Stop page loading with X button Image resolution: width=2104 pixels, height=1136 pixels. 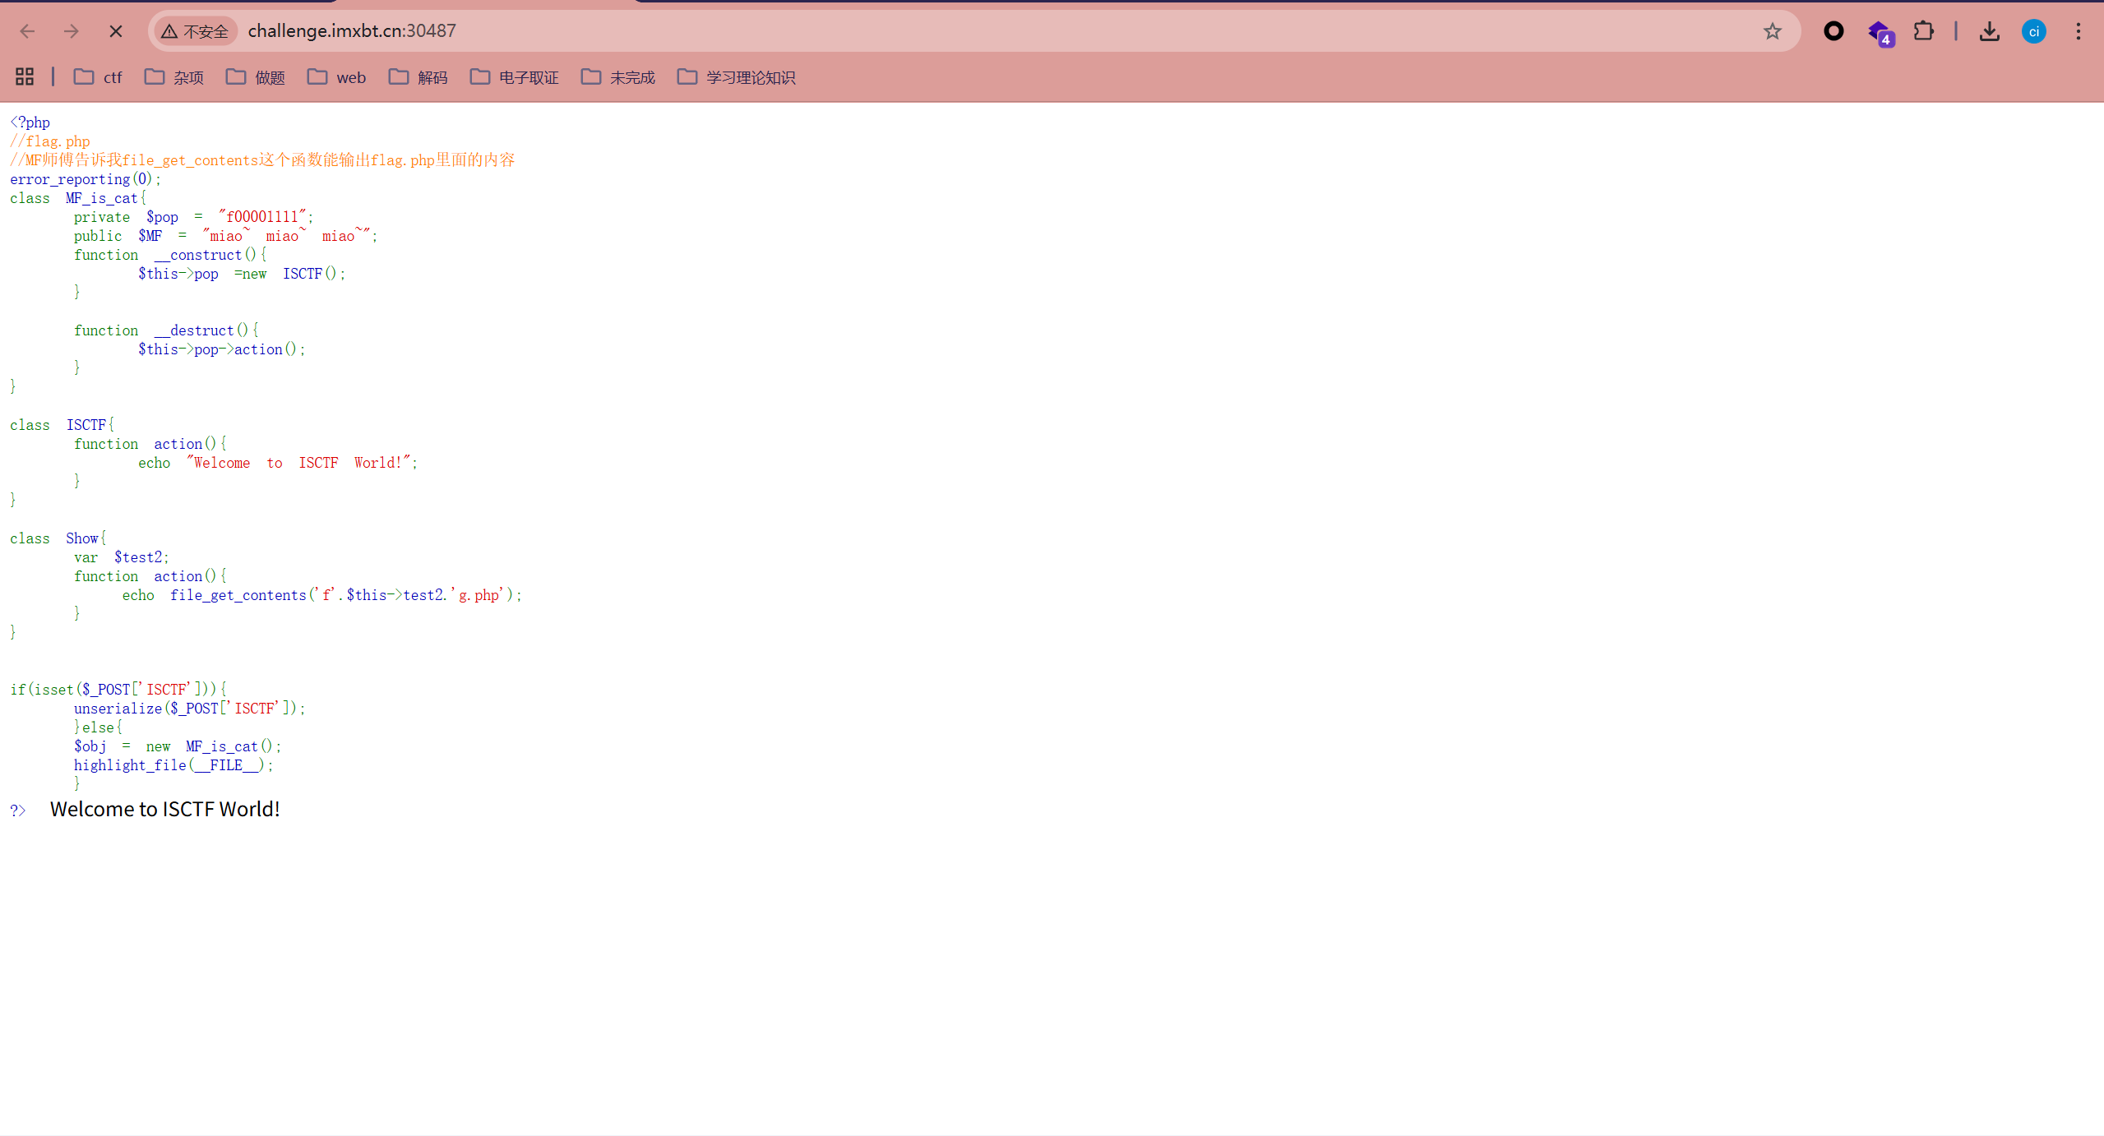pos(116,31)
